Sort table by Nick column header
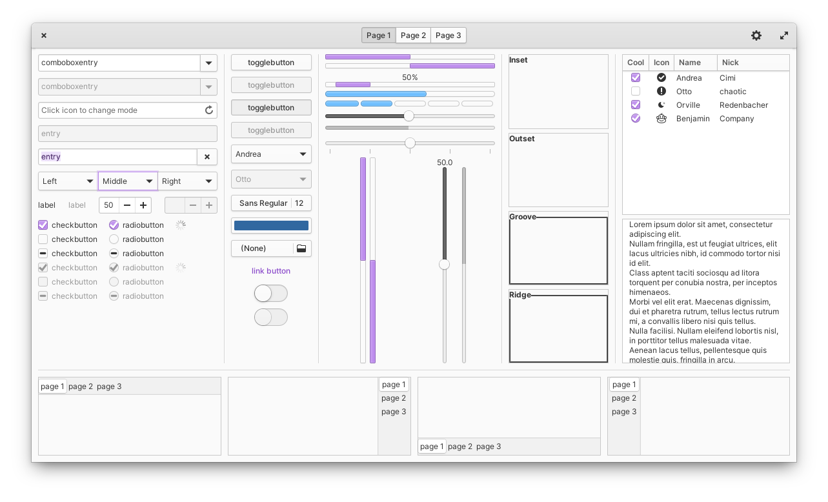 pyautogui.click(x=753, y=63)
